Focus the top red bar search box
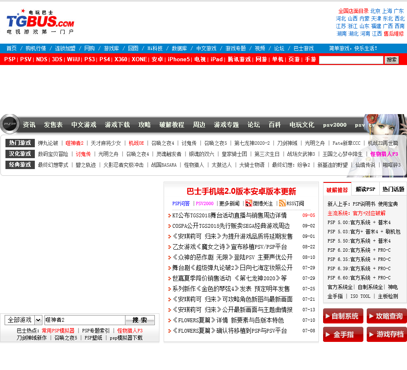Image resolution: width=407 pixels, height=370 pixels. click(x=351, y=60)
